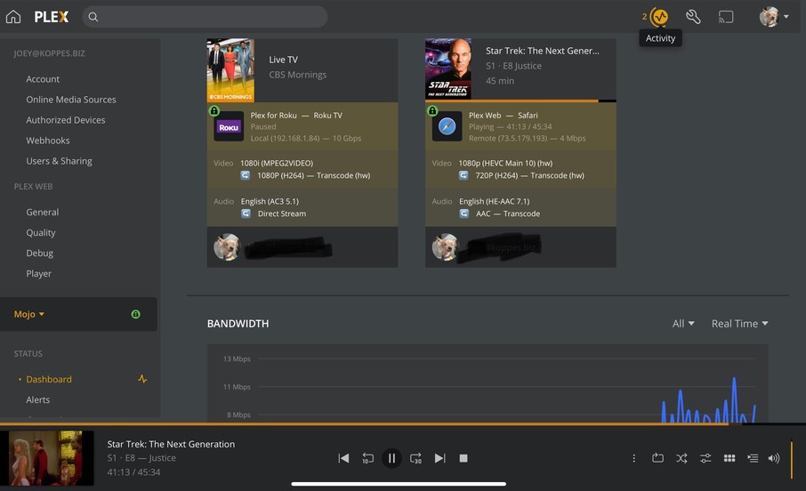Toggle repeat mode in player
Image resolution: width=806 pixels, height=491 pixels.
[x=657, y=458]
